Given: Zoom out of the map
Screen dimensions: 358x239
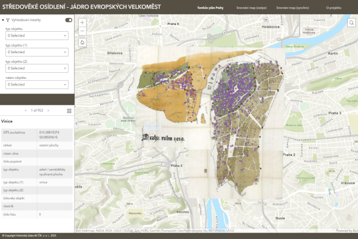Looking at the screenshot, I should click(82, 31).
